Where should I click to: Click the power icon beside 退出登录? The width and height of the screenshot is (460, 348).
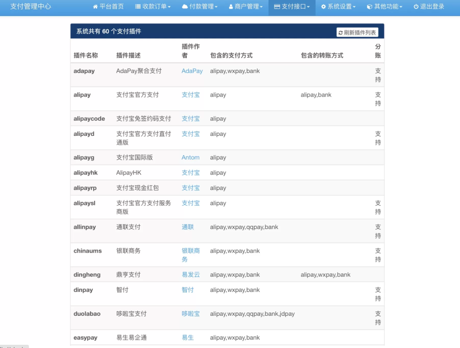(x=416, y=6)
